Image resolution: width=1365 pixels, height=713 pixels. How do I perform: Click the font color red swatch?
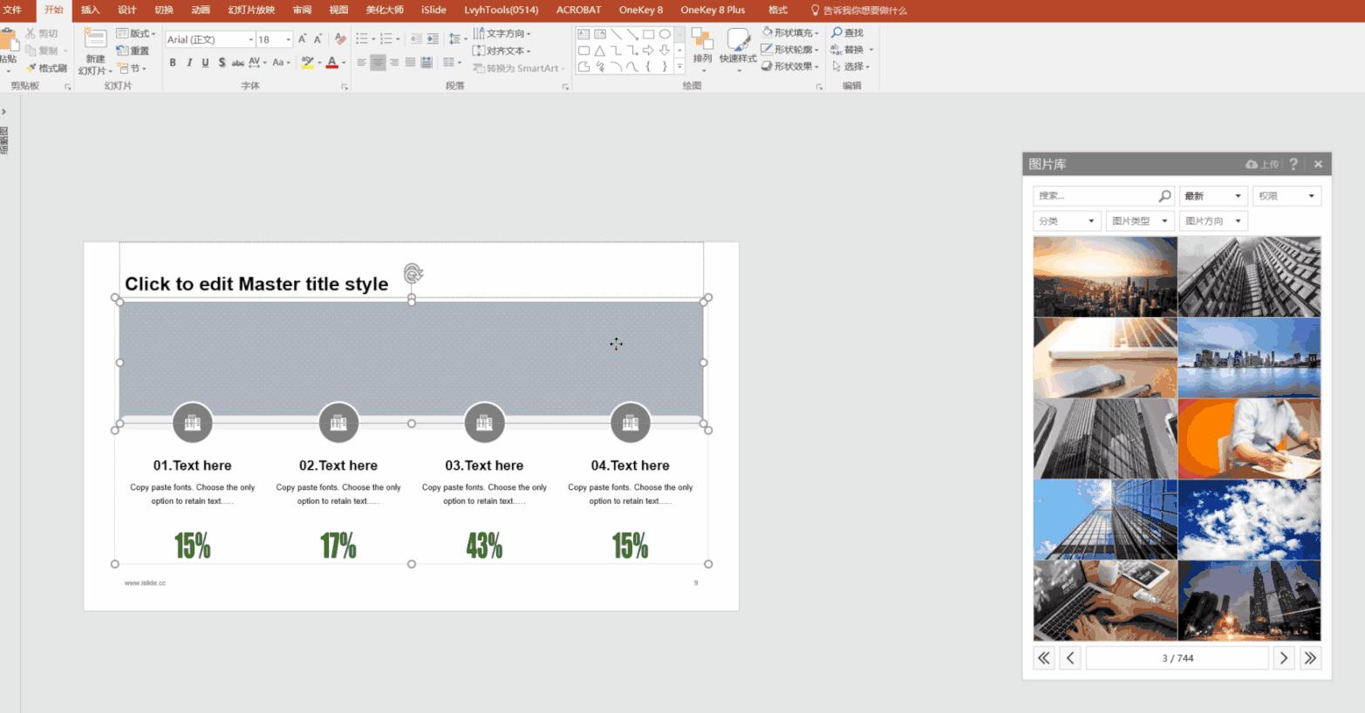[331, 63]
